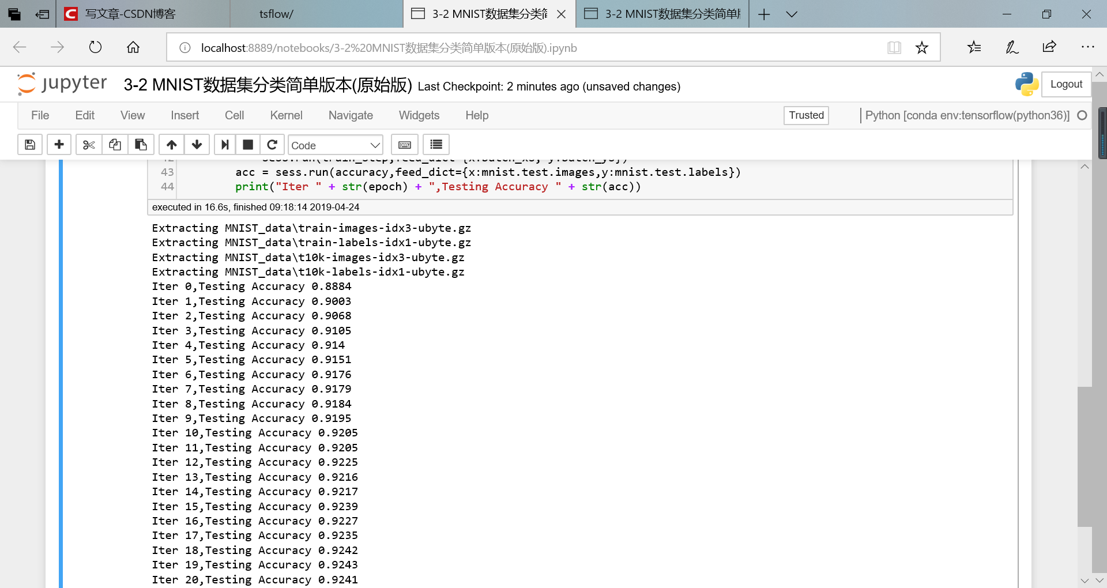Switch to the tsflow/ browser tab
This screenshot has width=1107, height=588.
pyautogui.click(x=276, y=14)
